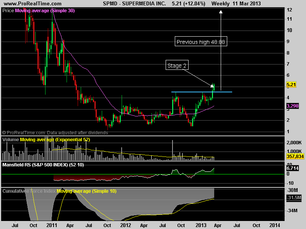Click the 5.21 (+12.04%) price change text

tap(189, 3)
